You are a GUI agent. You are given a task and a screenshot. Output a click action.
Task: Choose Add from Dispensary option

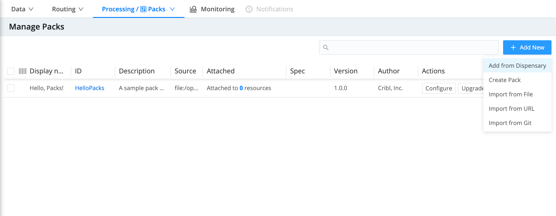click(x=517, y=66)
